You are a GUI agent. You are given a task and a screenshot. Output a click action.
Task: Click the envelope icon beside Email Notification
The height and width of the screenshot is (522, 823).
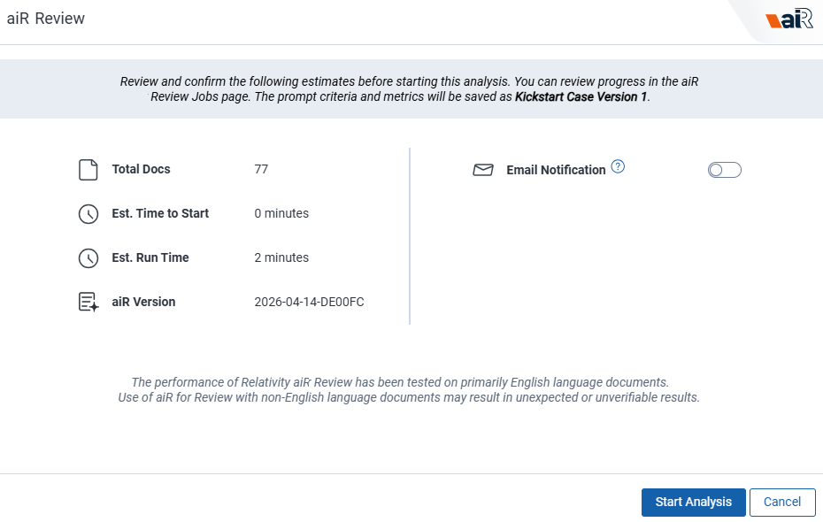pyautogui.click(x=483, y=170)
